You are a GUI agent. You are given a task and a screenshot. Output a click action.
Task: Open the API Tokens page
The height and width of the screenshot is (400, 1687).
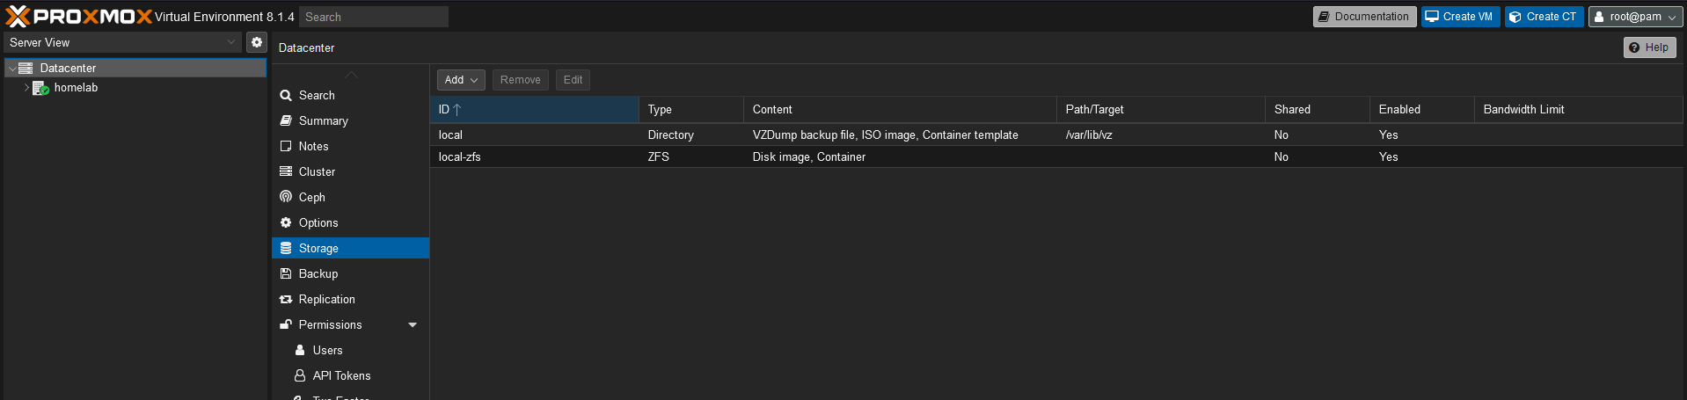[341, 375]
